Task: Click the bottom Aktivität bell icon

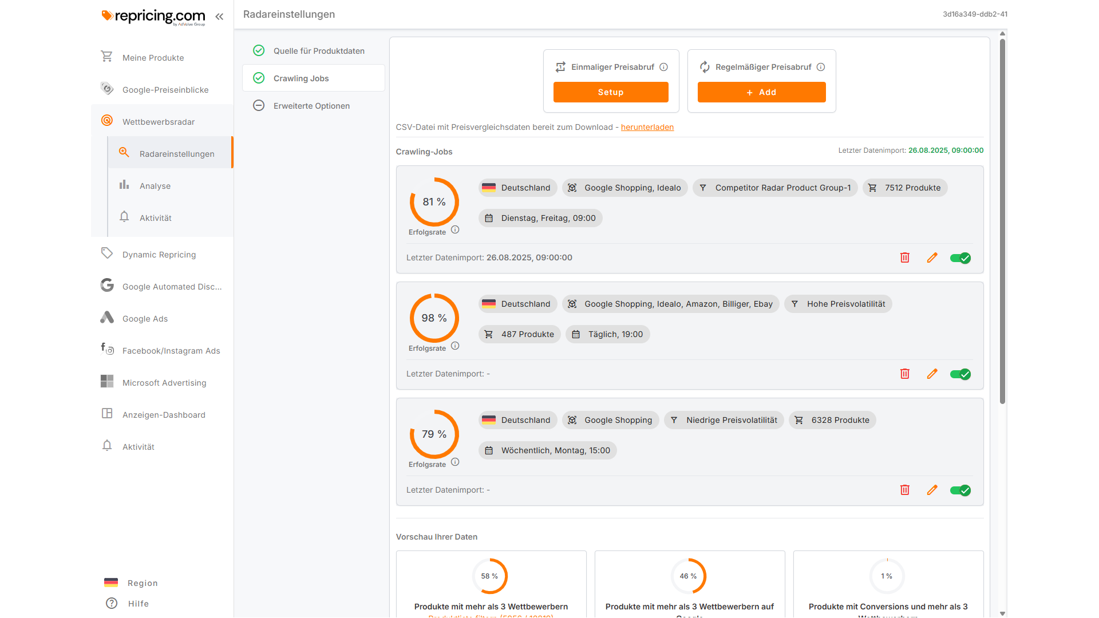Action: click(107, 445)
